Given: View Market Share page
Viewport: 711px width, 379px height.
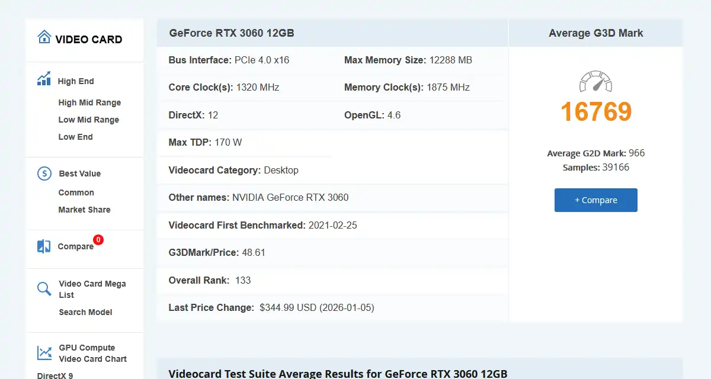Looking at the screenshot, I should click(84, 210).
